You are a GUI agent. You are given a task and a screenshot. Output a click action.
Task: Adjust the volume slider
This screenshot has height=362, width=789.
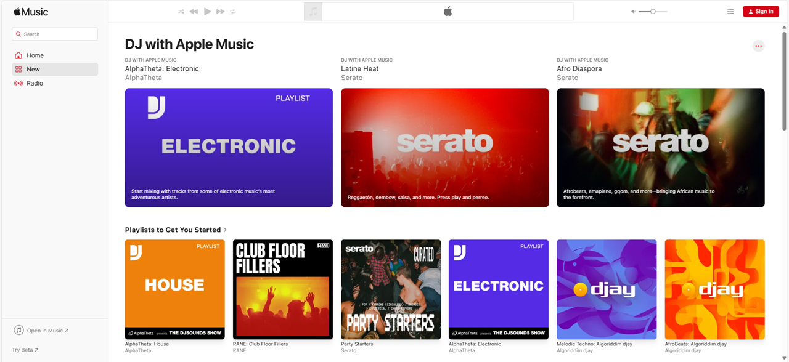653,12
